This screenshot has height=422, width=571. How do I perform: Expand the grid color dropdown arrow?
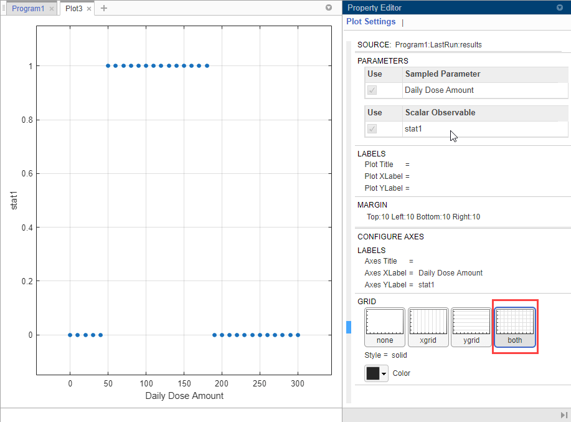tap(384, 373)
